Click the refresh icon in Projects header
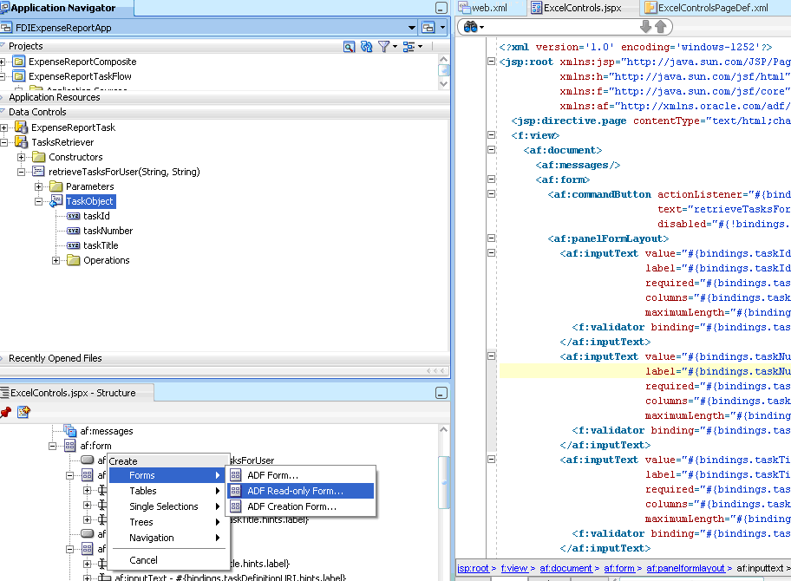 tap(366, 46)
